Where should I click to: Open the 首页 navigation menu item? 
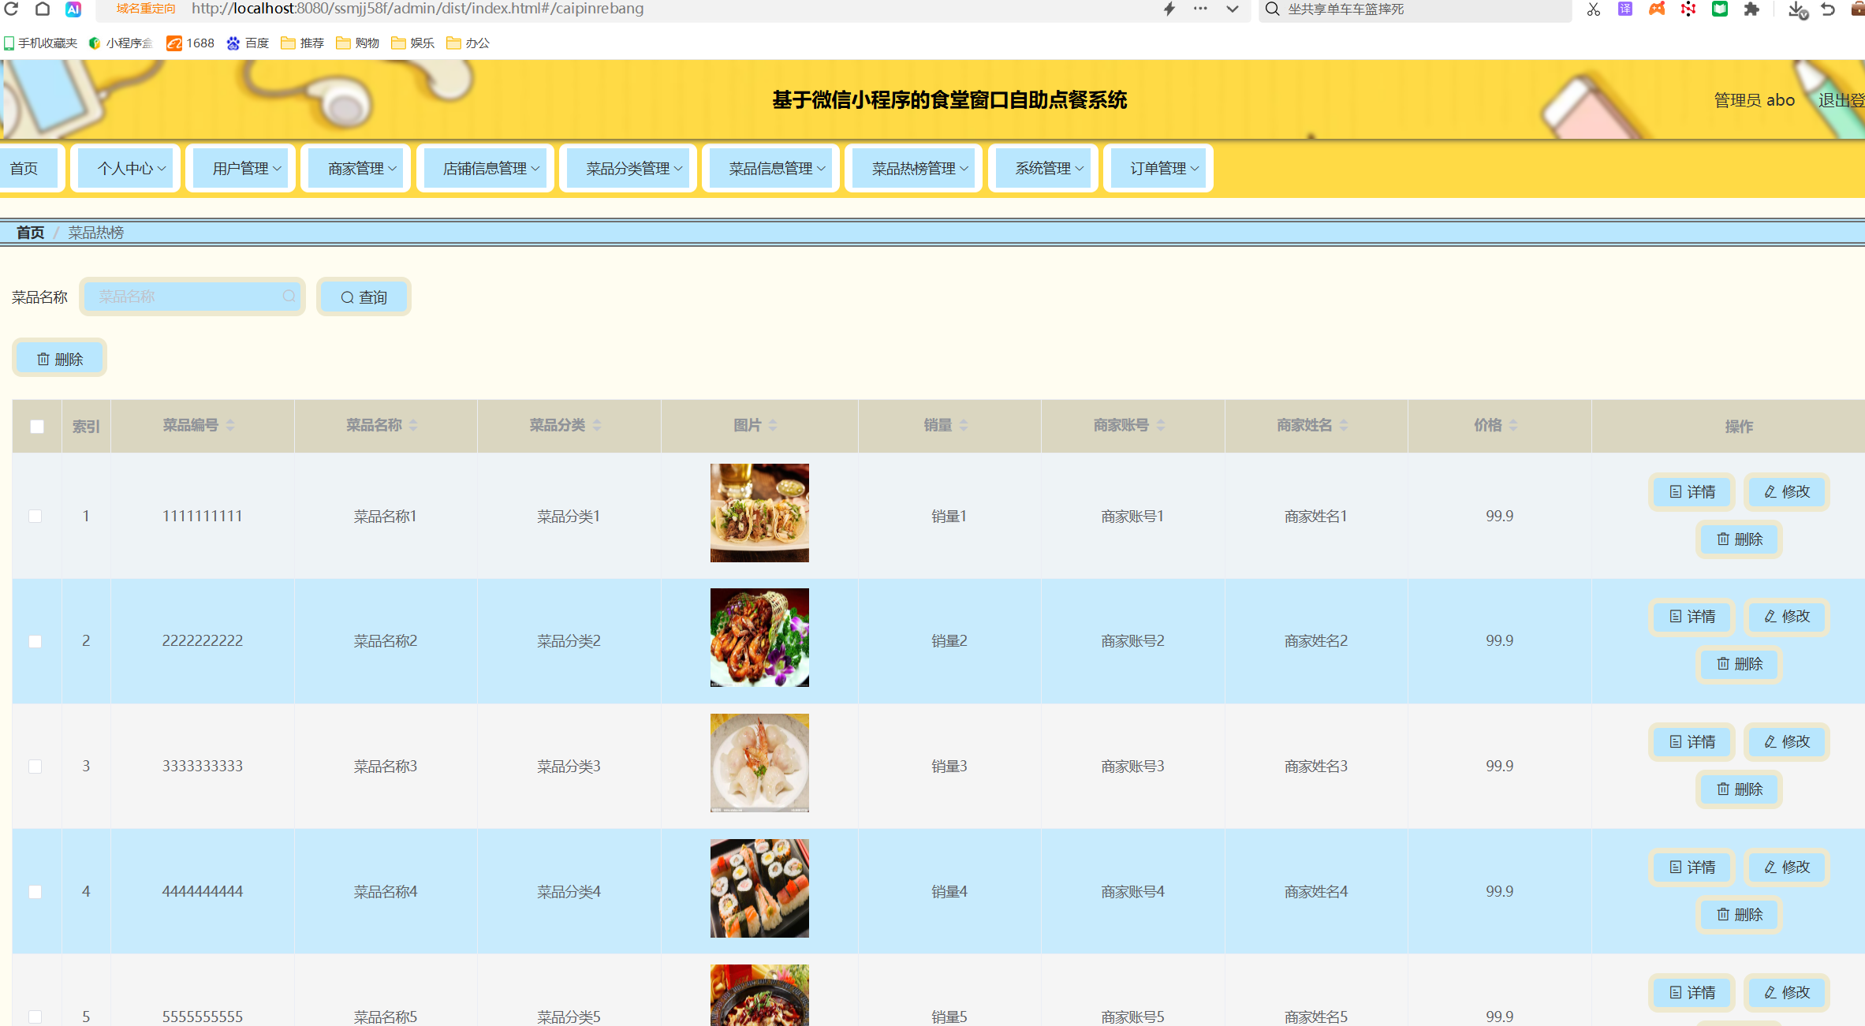(x=25, y=168)
